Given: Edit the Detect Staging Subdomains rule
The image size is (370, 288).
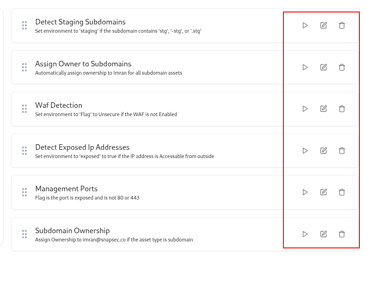Looking at the screenshot, I should click(323, 25).
